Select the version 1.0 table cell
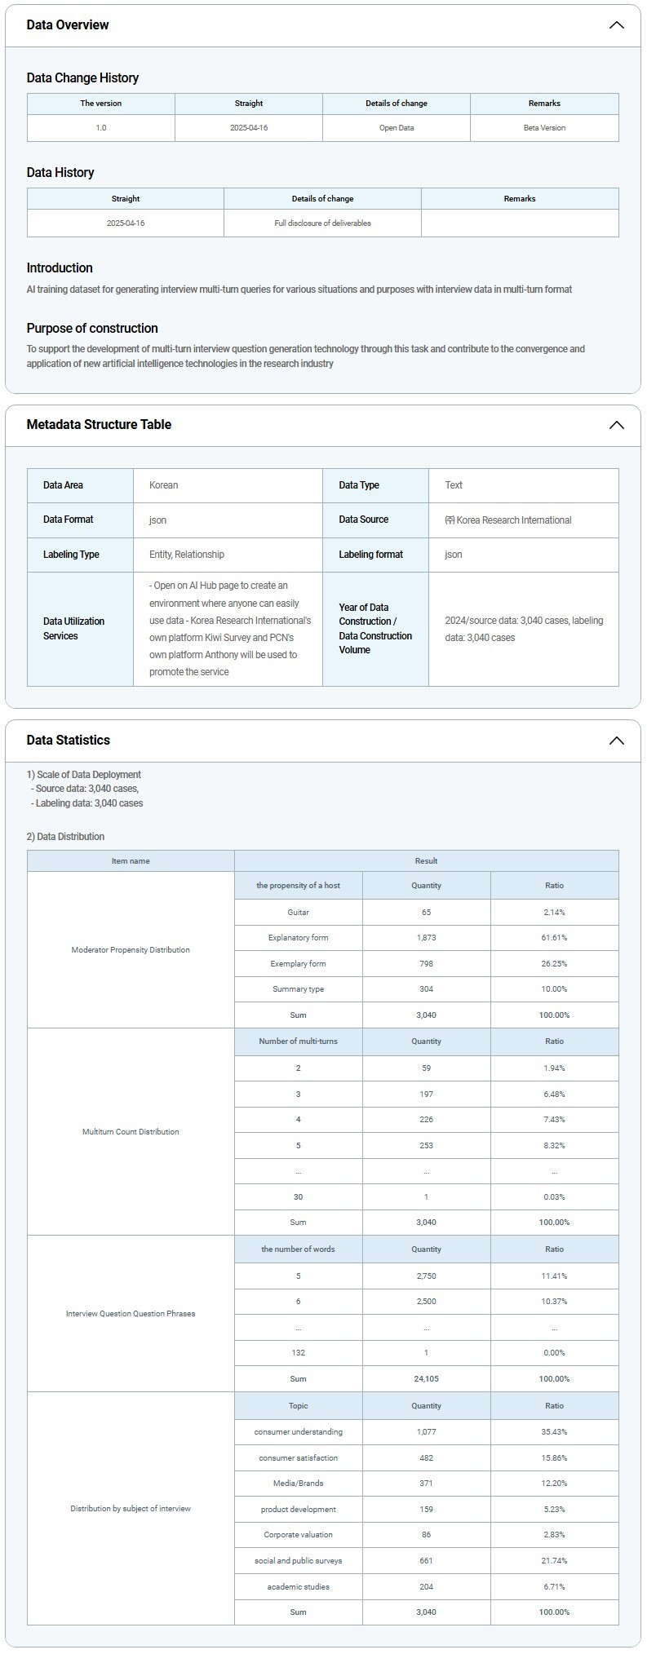 (101, 128)
